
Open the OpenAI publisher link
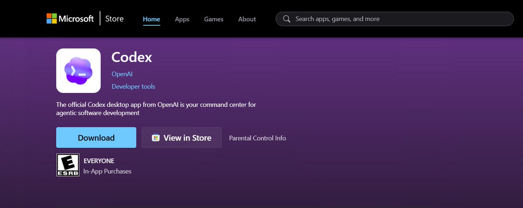[x=122, y=74]
